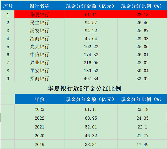The image size is (167, 149).
Task: Select the 兴业银行 cell
Action: pyautogui.click(x=39, y=62)
